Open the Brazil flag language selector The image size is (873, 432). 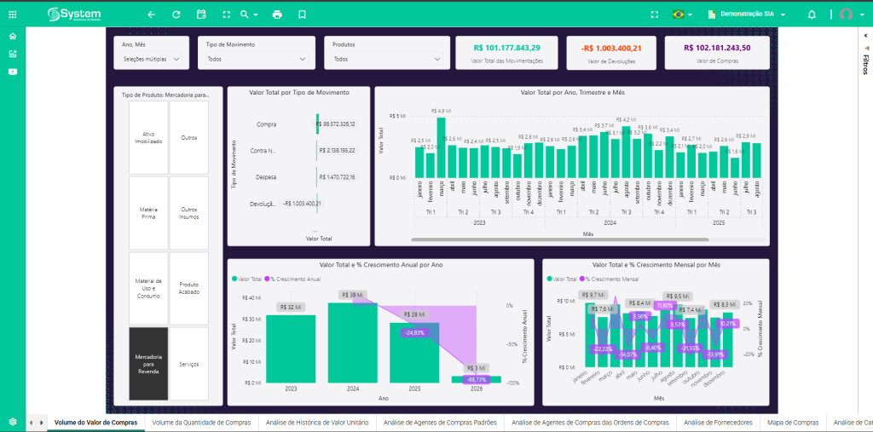681,14
